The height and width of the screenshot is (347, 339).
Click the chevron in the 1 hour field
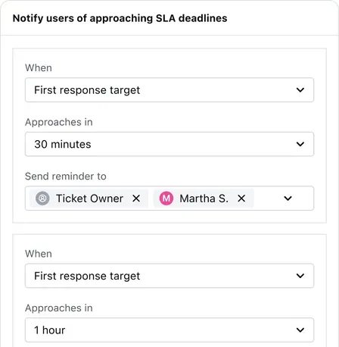click(x=300, y=330)
